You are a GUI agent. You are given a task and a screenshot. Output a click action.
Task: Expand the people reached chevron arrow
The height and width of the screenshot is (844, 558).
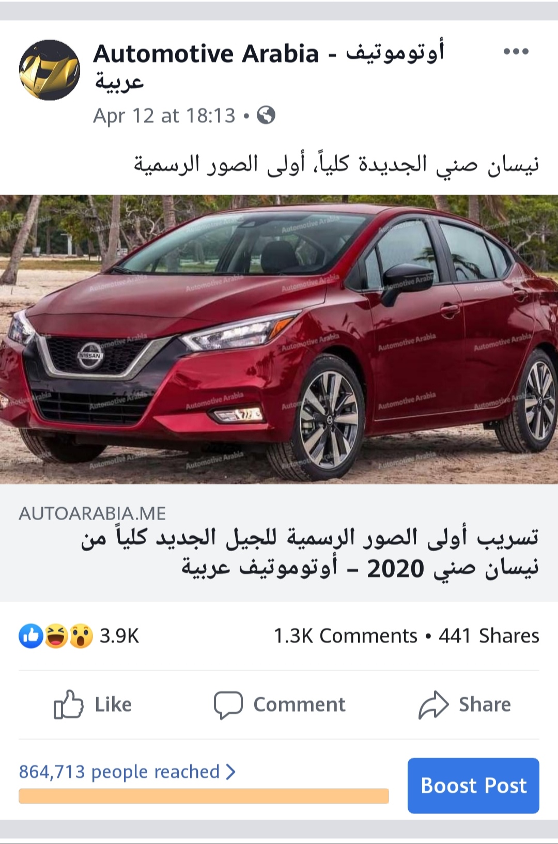click(x=230, y=772)
